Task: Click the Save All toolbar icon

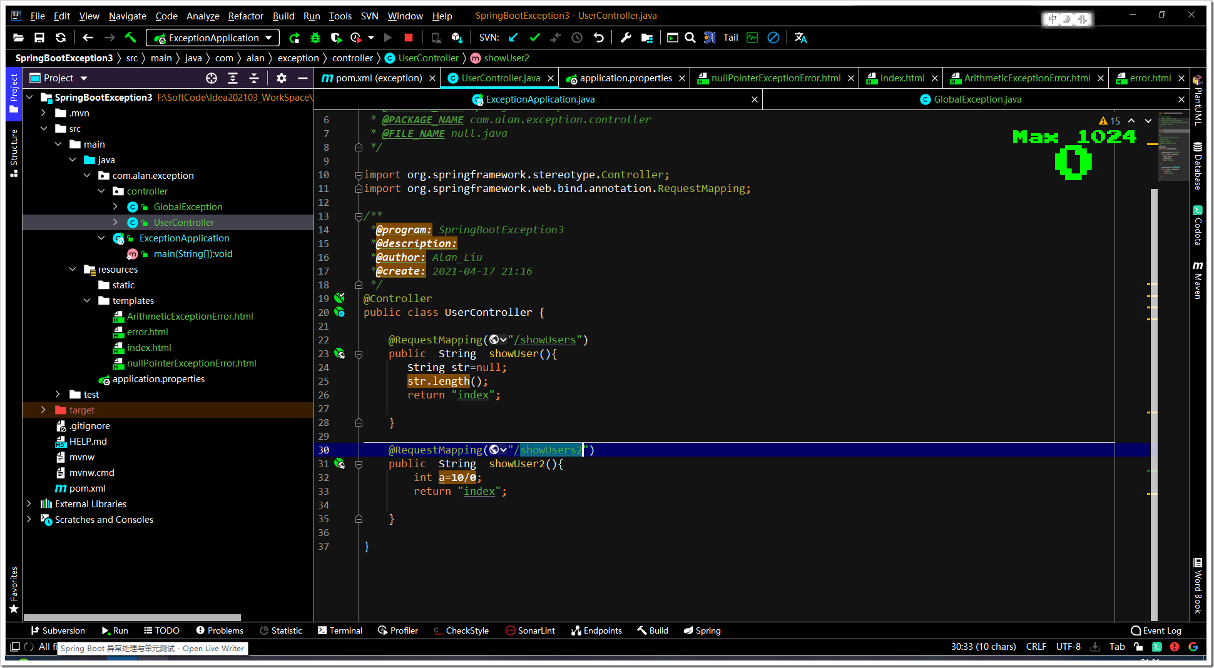Action: pyautogui.click(x=39, y=38)
